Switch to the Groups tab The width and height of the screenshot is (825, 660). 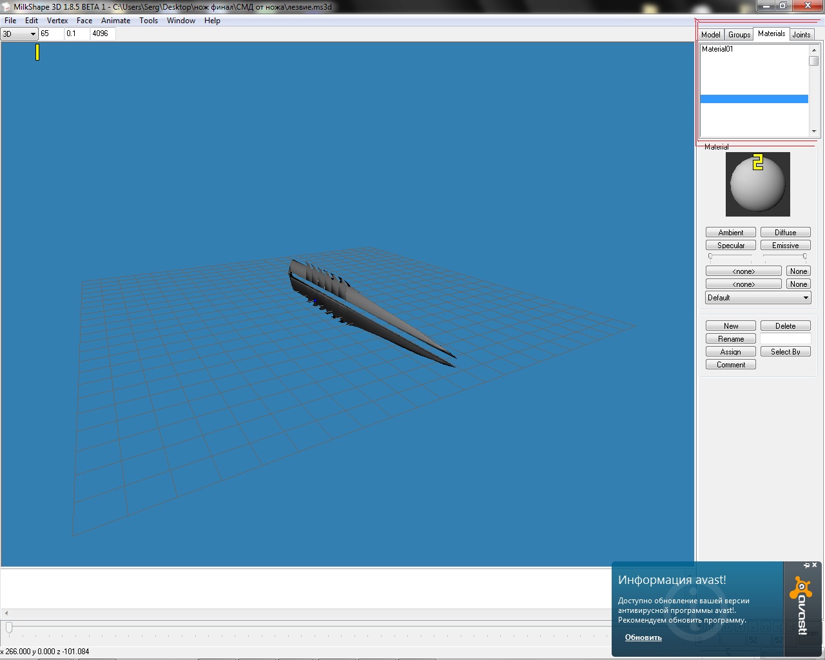739,35
